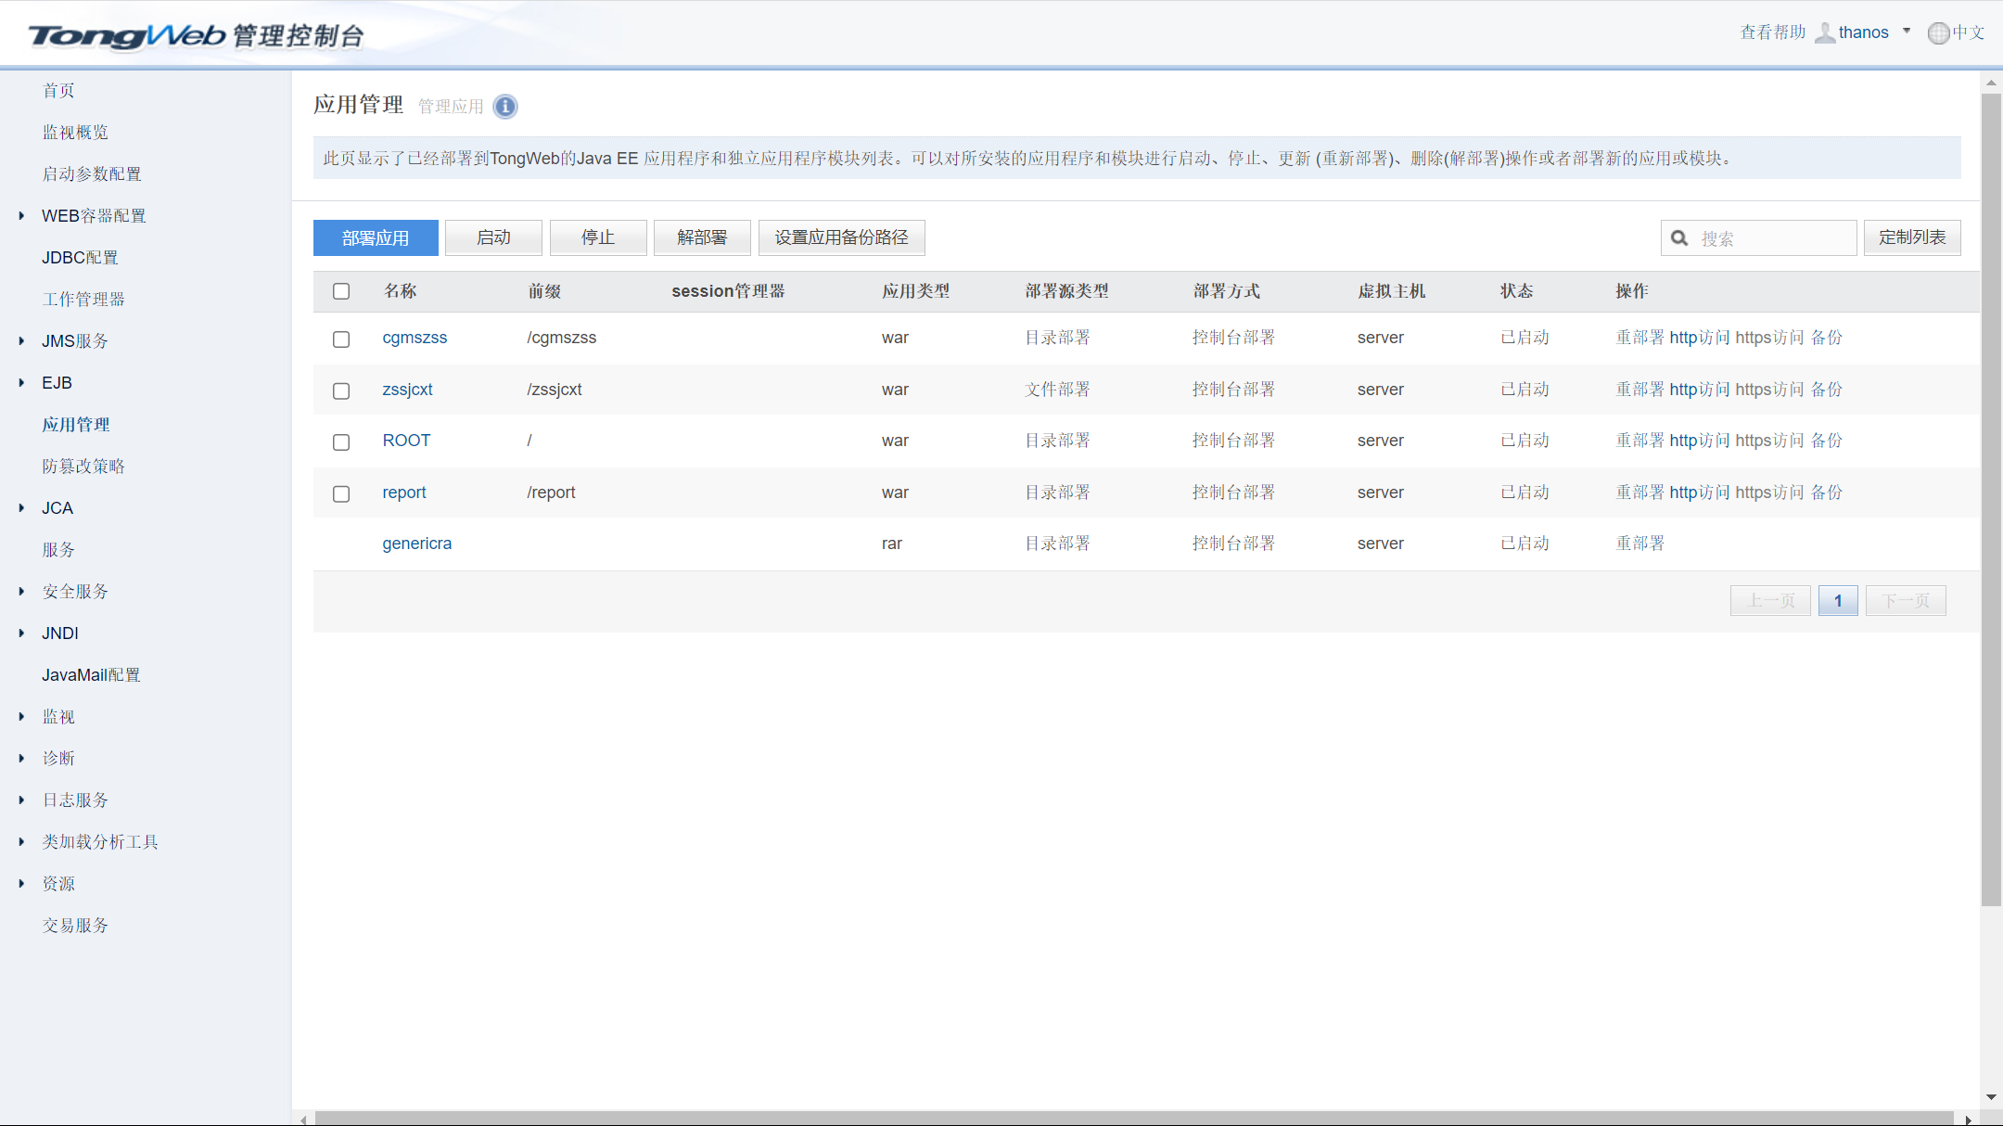Click the horizontal scrollbar right arrow
Image resolution: width=2003 pixels, height=1126 pixels.
point(1968,1120)
